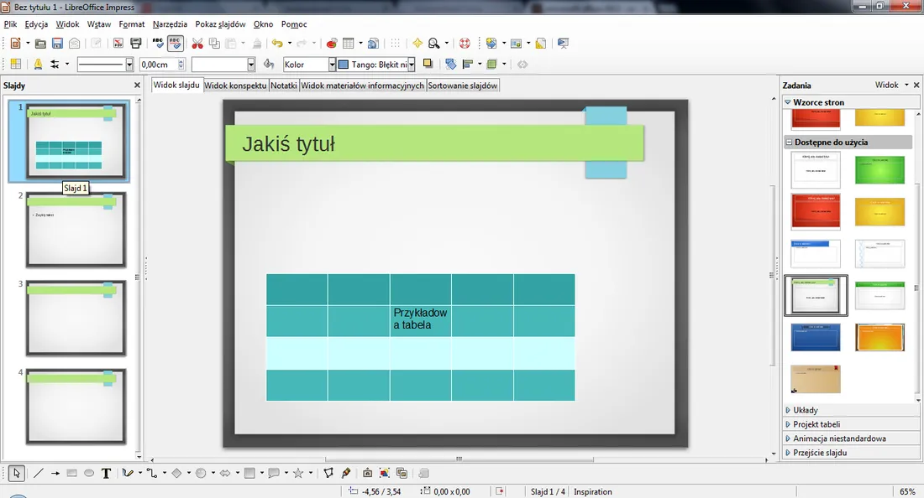Switch to the Sortowanie slajdów tab

point(463,86)
